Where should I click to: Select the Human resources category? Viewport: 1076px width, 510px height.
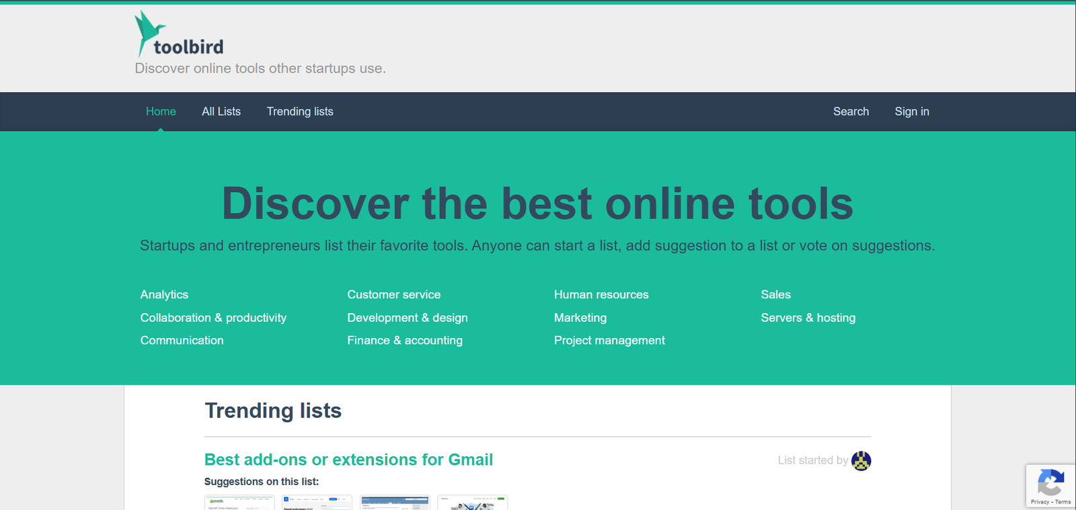pos(601,294)
